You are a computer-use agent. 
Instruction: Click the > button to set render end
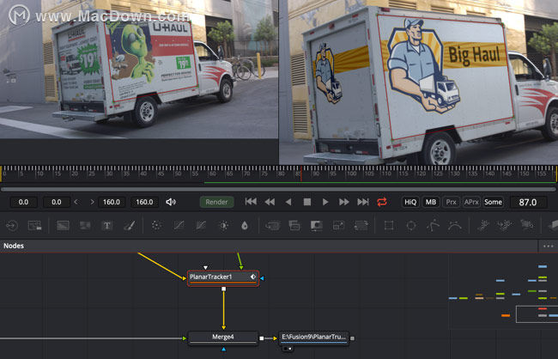click(x=92, y=202)
